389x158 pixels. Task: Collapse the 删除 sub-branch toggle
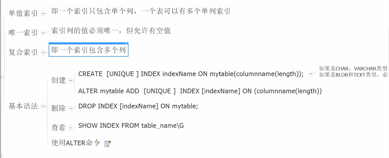[x=70, y=108]
